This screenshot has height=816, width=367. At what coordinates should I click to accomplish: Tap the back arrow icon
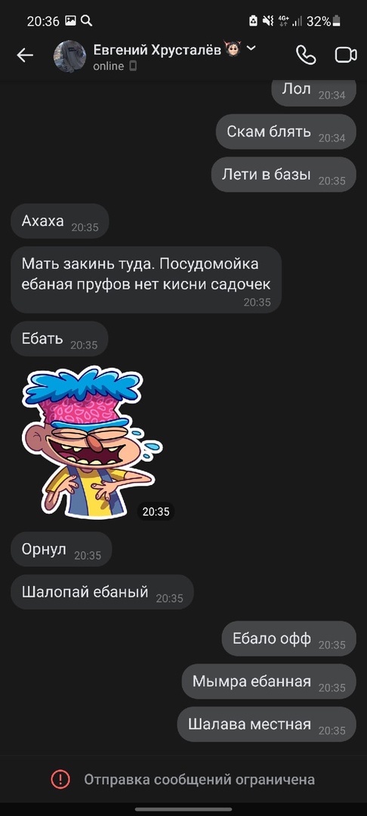[25, 55]
